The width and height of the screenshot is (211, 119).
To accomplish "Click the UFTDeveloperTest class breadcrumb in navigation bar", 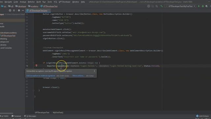I will click(x=49, y=6).
